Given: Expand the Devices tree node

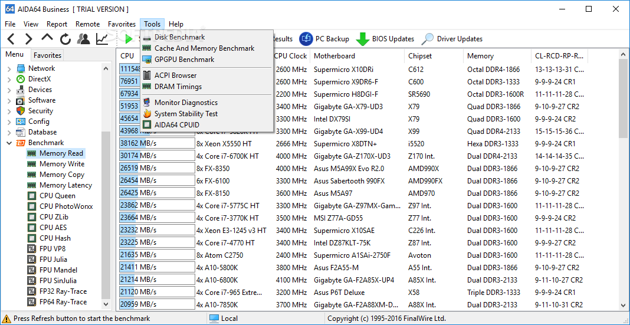Looking at the screenshot, I should tap(9, 90).
